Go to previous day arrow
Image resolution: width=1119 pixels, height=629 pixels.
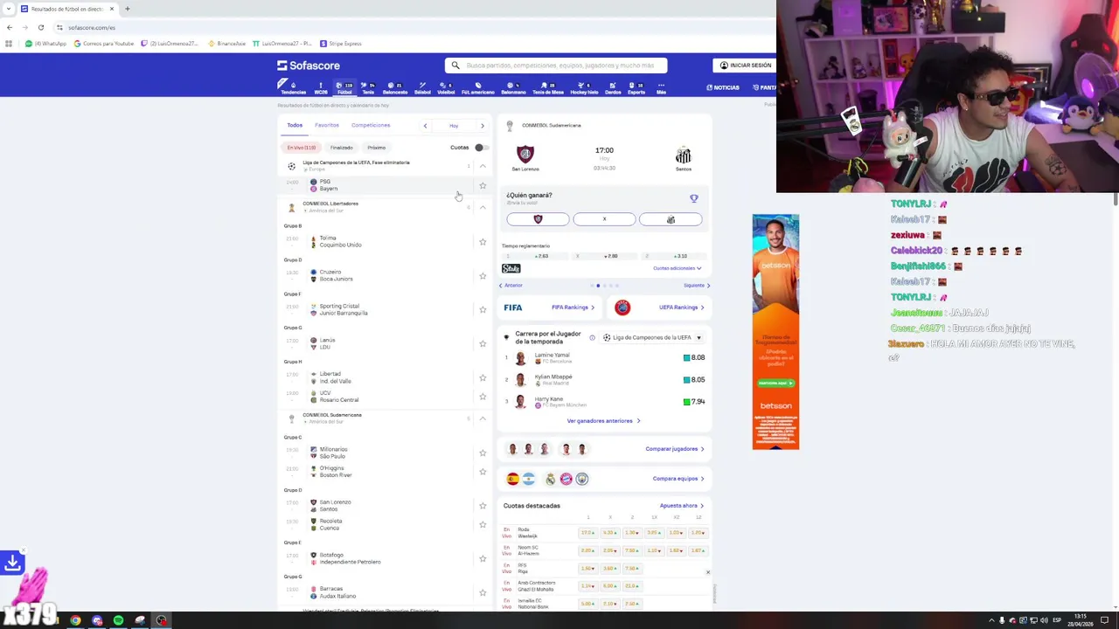[x=426, y=126]
